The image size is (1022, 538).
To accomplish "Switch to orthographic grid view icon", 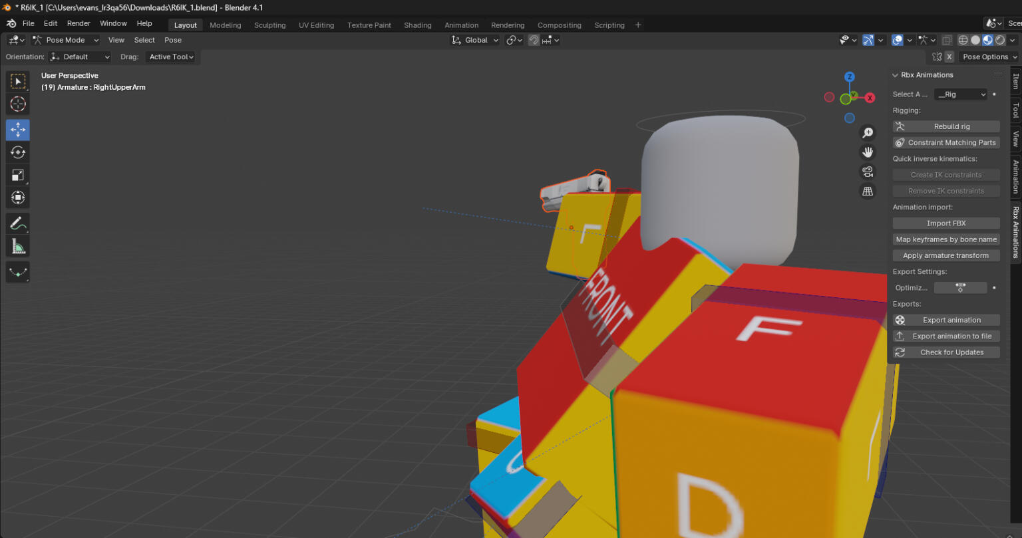I will (868, 192).
